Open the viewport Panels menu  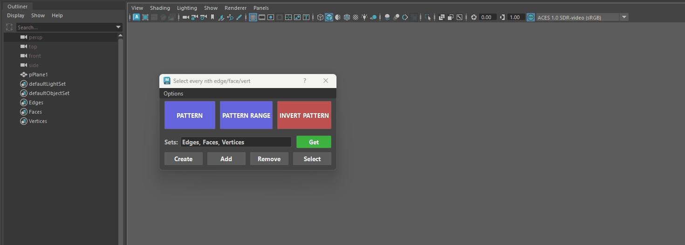click(x=261, y=8)
